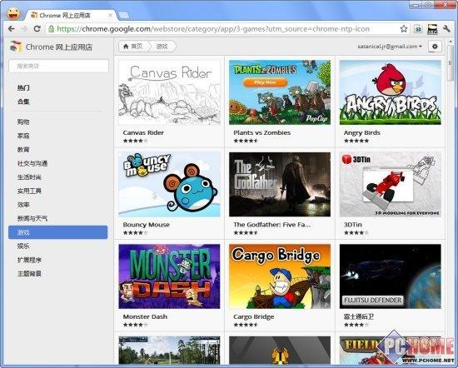Open a new tab with the tab button
The width and height of the screenshot is (458, 368).
pyautogui.click(x=124, y=15)
